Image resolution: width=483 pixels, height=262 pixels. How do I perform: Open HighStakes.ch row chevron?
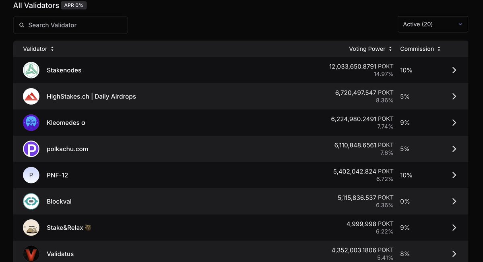(x=454, y=96)
